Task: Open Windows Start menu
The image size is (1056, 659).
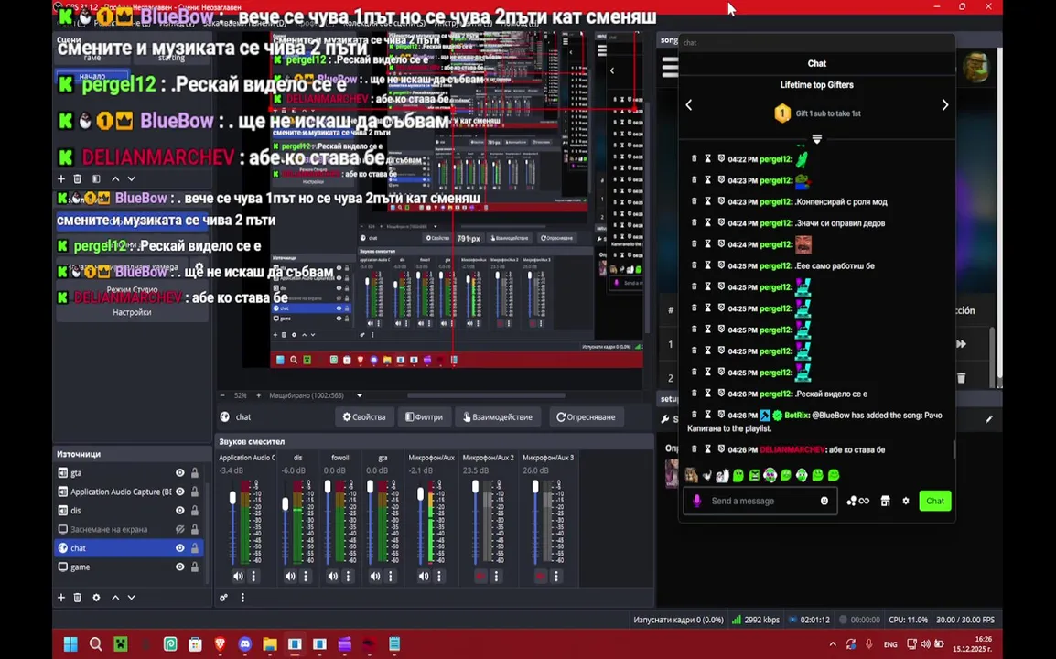Action: pyautogui.click(x=70, y=644)
